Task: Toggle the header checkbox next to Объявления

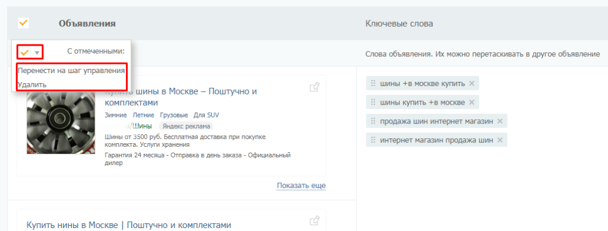Action: 23,23
